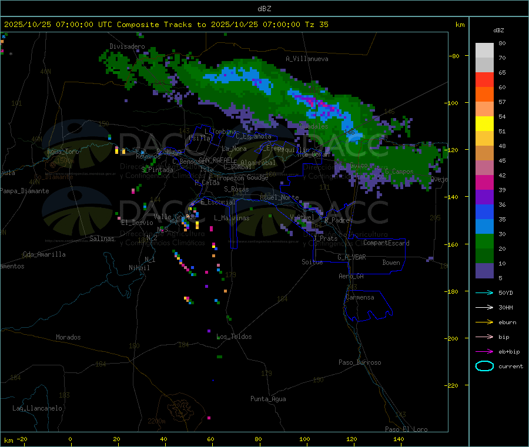Viewport: 529px width, 447px height.
Task: Select the light blue 30-35 dBZ swatch
Action: [484, 227]
